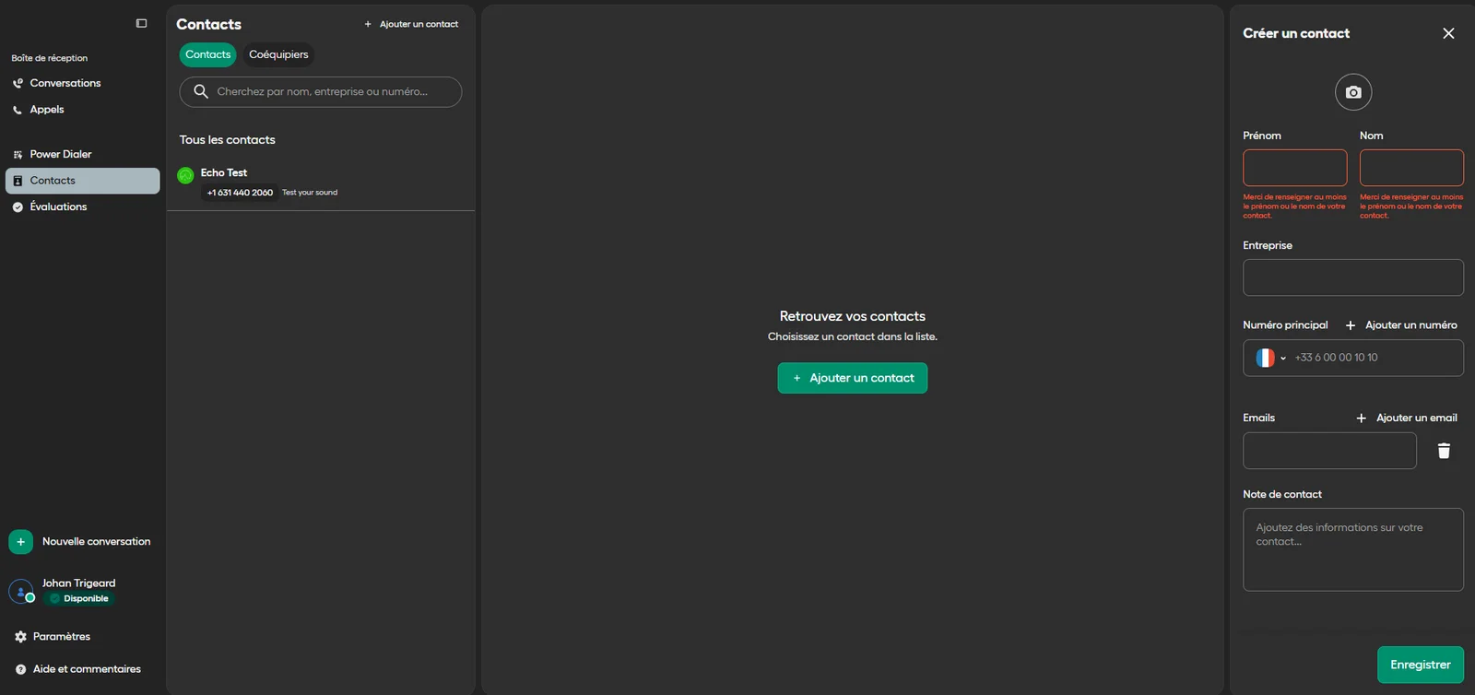
Task: Focus the Entreprise input field
Action: [x=1353, y=277]
